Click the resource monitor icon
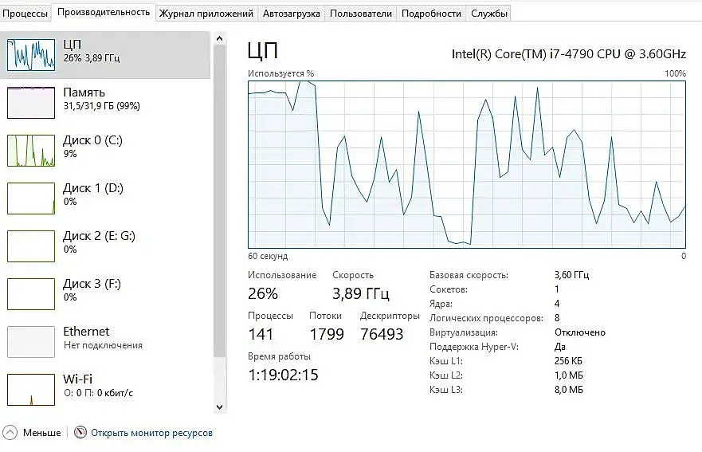 pyautogui.click(x=80, y=432)
